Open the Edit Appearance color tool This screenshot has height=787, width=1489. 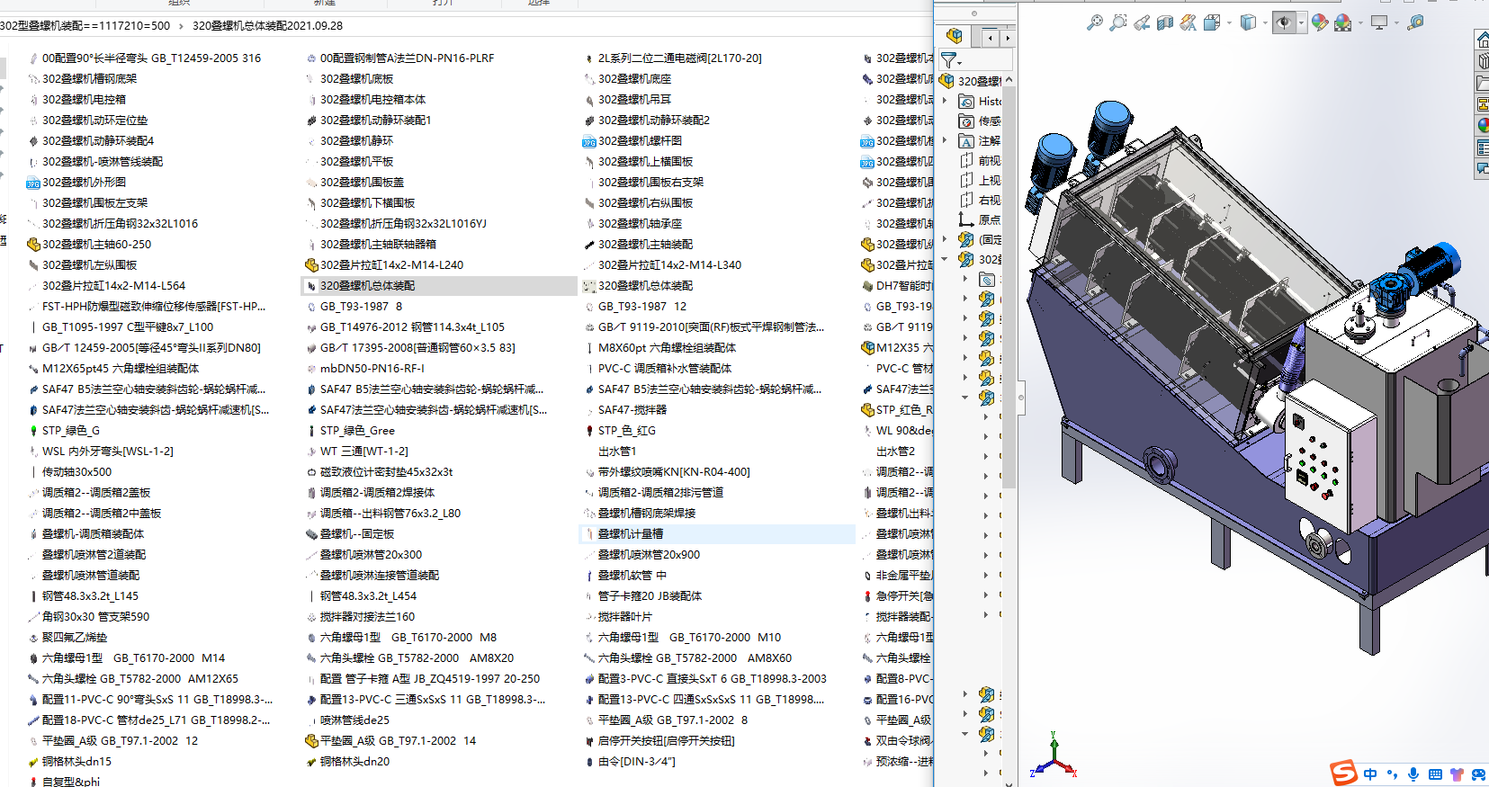[1319, 22]
